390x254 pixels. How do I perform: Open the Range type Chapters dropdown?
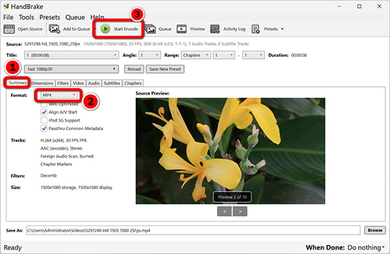coord(196,55)
